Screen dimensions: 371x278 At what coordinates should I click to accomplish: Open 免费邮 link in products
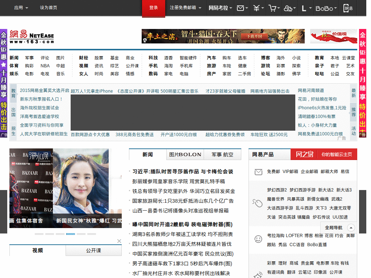pos(274,172)
